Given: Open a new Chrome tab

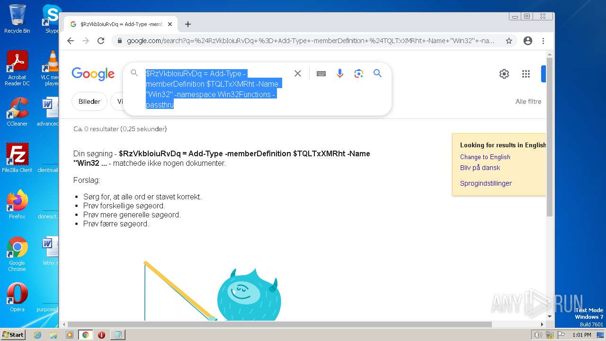Looking at the screenshot, I should pyautogui.click(x=188, y=24).
